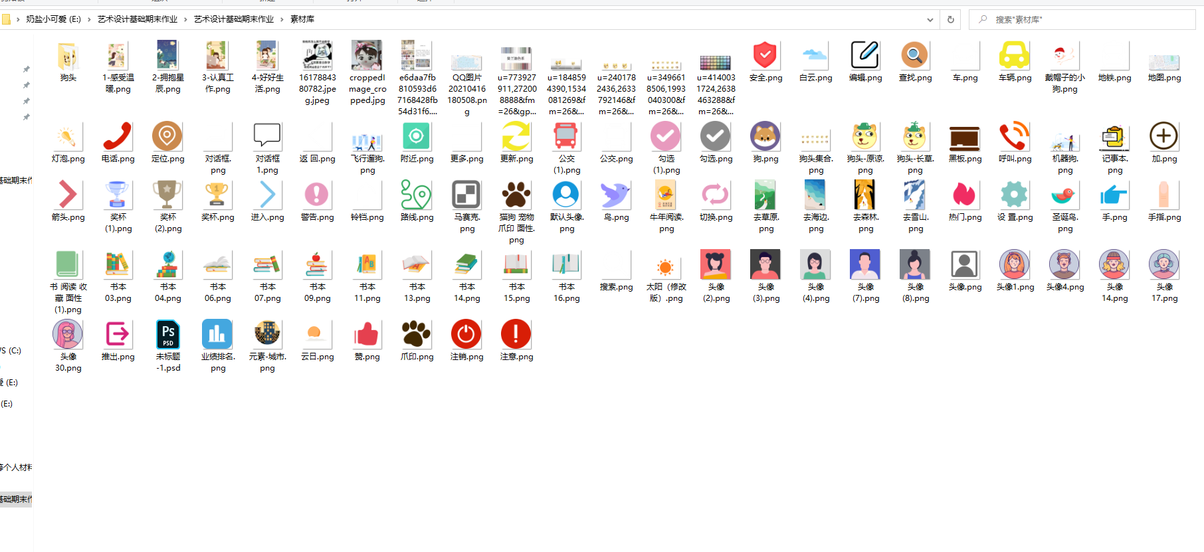Select the 进入.png blue chevron file
This screenshot has height=552, width=1204.
pos(267,195)
